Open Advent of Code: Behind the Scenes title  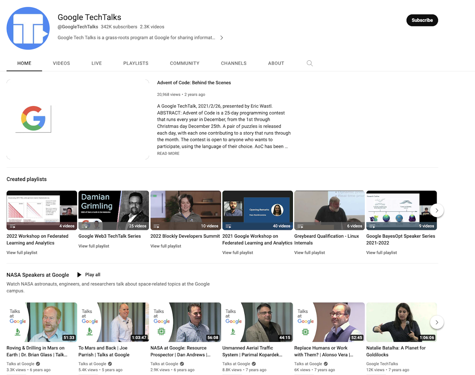click(x=194, y=83)
